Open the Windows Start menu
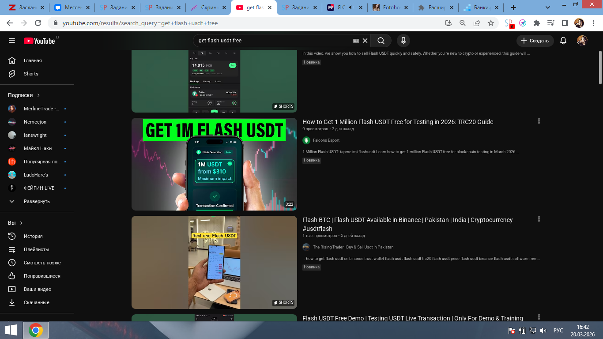Screen dimensions: 603x339 [x=11, y=330]
